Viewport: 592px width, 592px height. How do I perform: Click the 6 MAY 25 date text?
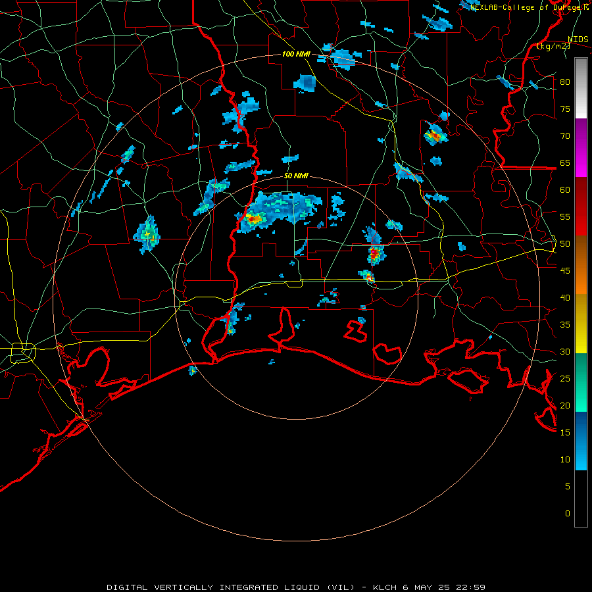click(x=427, y=587)
